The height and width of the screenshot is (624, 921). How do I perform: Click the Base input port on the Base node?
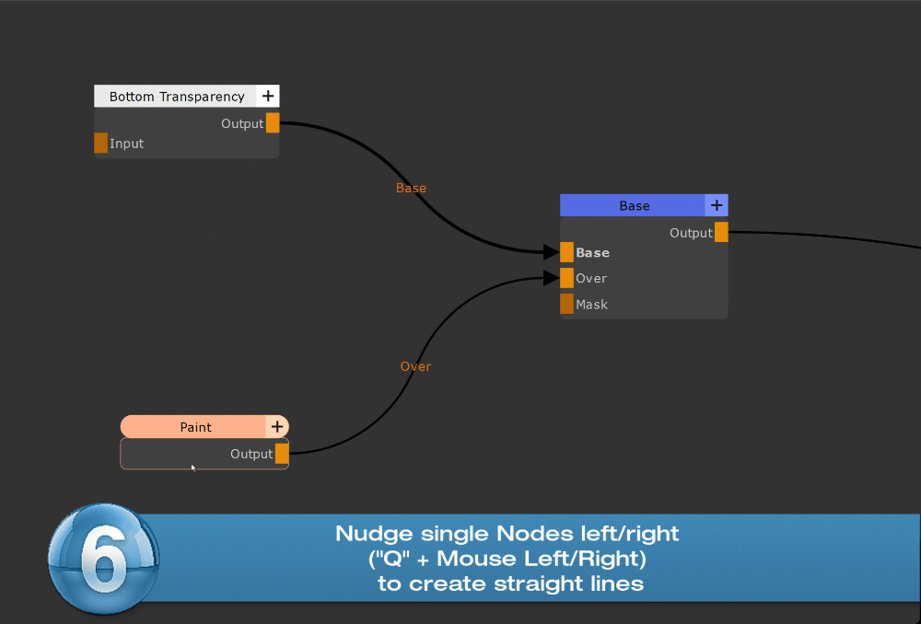[566, 252]
